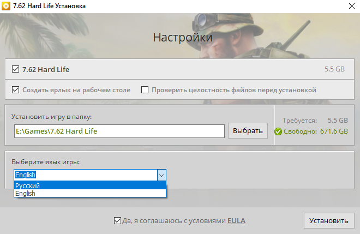Click the 'Выберите язык игры:' label
Screen dimensions: 360x234
[46, 162]
